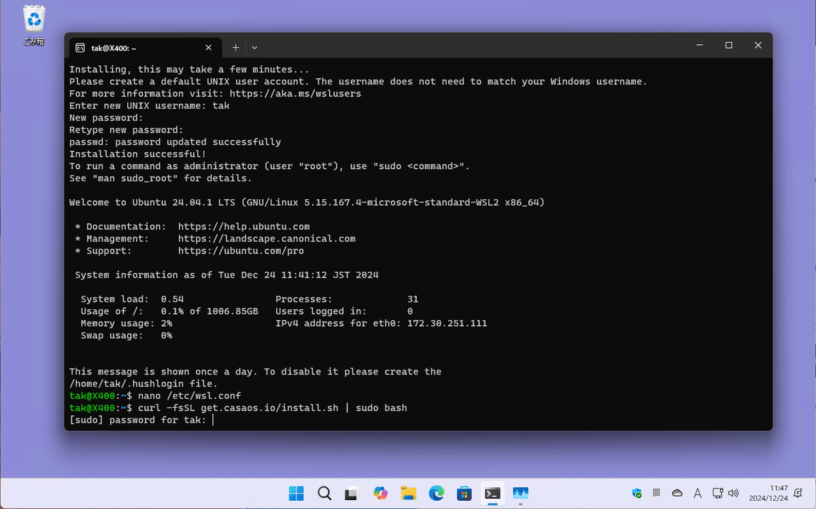
Task: Open a new terminal tab with plus button
Action: pos(235,48)
